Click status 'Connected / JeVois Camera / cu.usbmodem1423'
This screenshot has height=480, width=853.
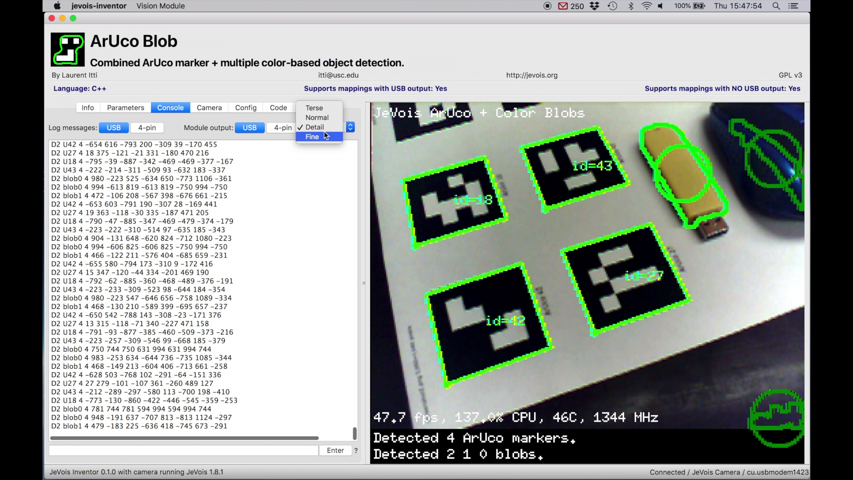729,472
